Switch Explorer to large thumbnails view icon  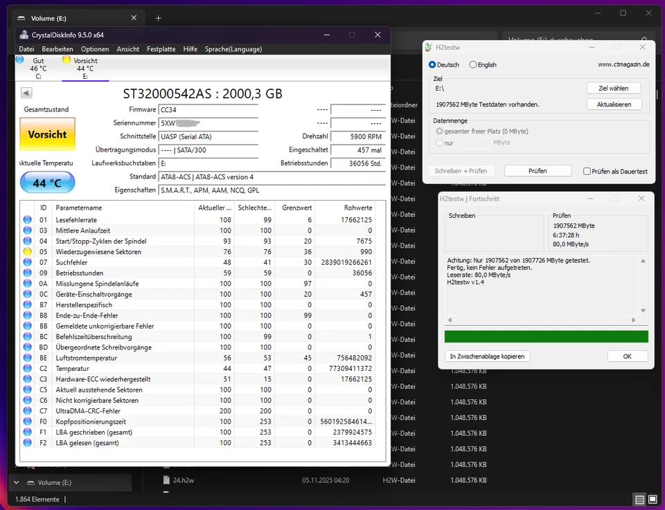[x=653, y=500]
